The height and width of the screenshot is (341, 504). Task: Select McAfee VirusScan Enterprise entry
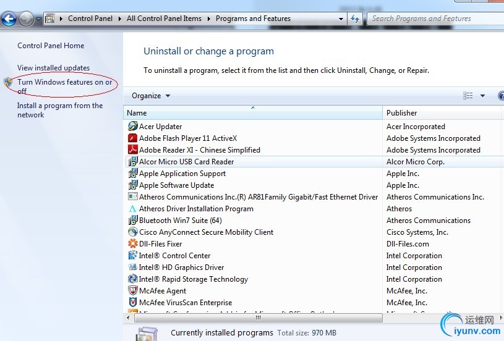[x=186, y=303]
